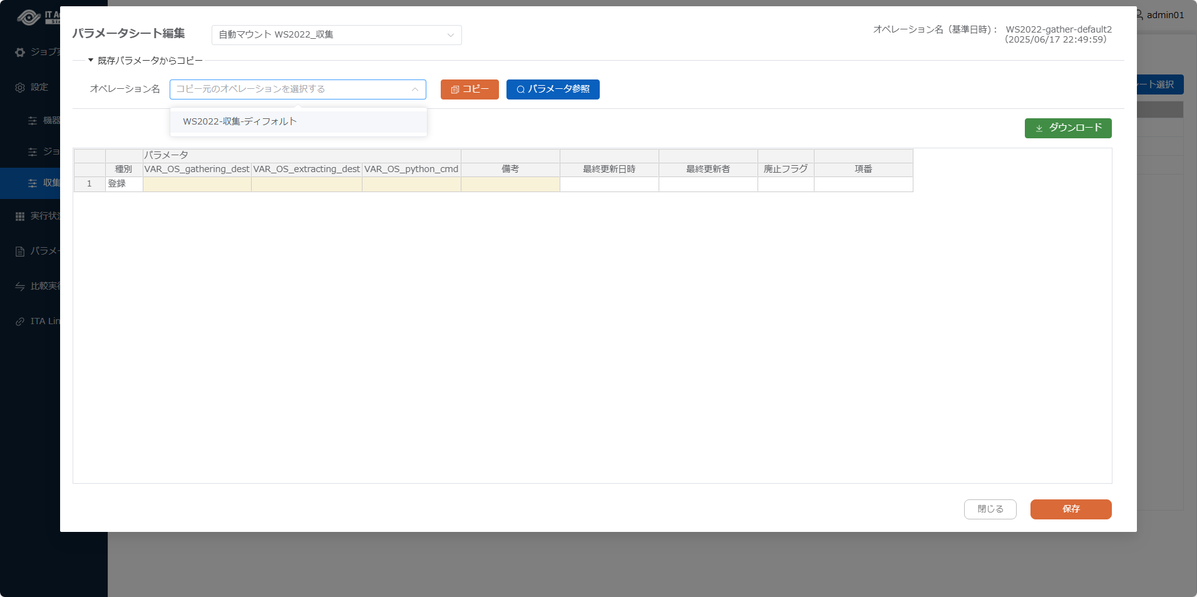The height and width of the screenshot is (597, 1197).
Task: Click 閉じる to close the dialog
Action: coord(990,509)
